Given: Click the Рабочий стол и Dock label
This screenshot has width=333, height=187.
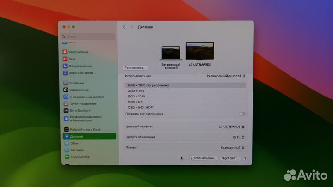Looking at the screenshot, I should pos(86,129).
